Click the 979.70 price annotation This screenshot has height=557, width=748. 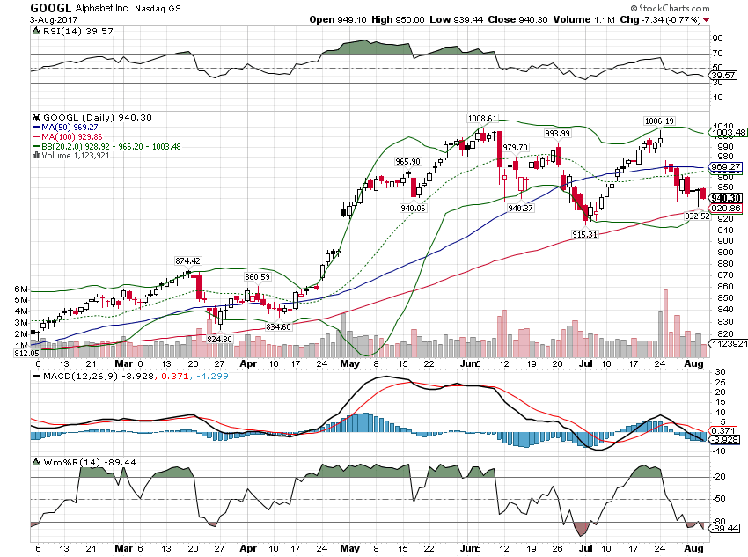pyautogui.click(x=515, y=148)
